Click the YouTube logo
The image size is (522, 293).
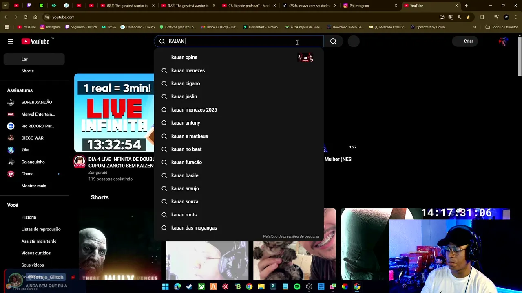35,41
